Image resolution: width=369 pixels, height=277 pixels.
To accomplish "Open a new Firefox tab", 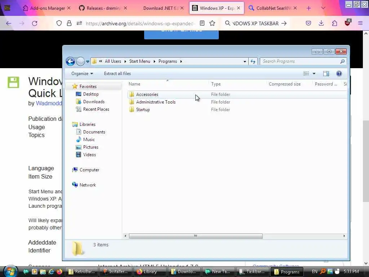I will point(308,8).
